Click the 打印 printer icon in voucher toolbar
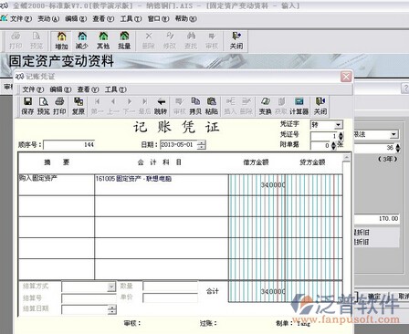This screenshot has height=334, width=409. (x=59, y=106)
